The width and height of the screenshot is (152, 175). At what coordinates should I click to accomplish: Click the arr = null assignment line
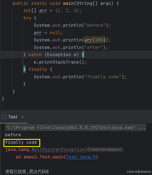(48, 33)
